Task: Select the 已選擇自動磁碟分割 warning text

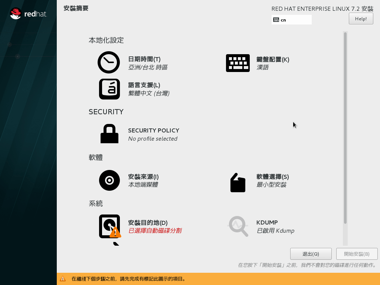Action: click(x=154, y=230)
